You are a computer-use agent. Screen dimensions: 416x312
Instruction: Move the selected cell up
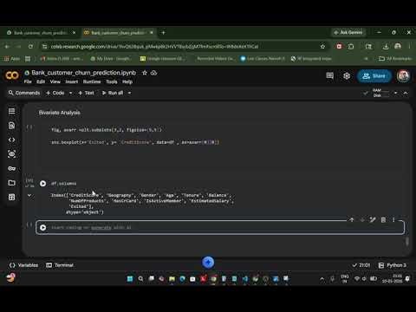click(x=352, y=220)
